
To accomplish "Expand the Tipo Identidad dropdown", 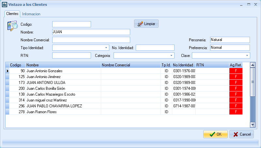I will [106, 47].
